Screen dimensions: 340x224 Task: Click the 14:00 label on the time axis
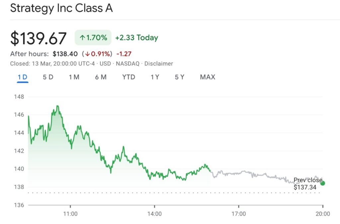click(154, 214)
